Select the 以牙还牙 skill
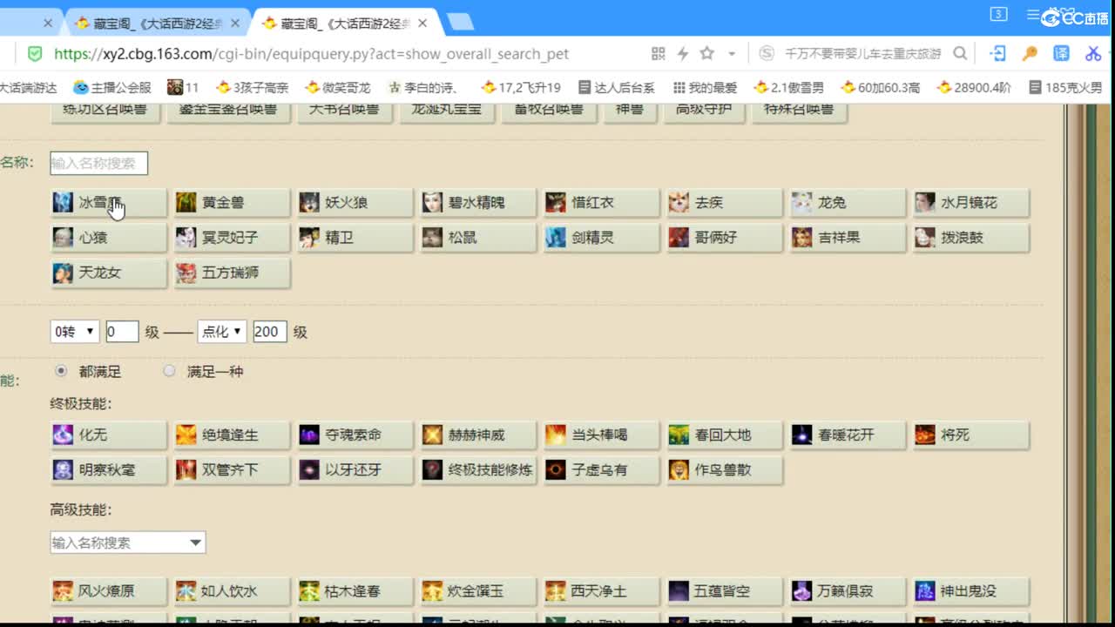Viewport: 1115px width, 627px height. 355,470
